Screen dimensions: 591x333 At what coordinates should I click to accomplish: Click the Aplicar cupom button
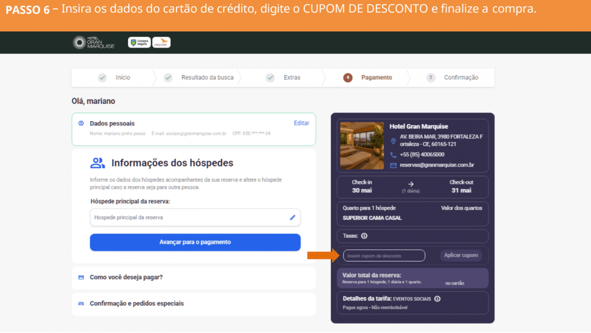pos(461,256)
